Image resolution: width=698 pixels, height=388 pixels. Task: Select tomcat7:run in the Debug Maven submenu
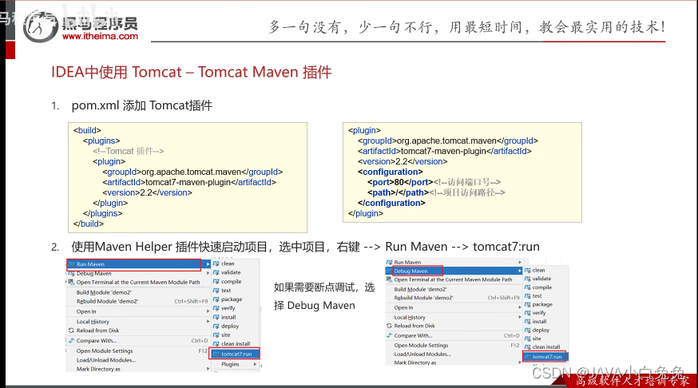click(545, 356)
